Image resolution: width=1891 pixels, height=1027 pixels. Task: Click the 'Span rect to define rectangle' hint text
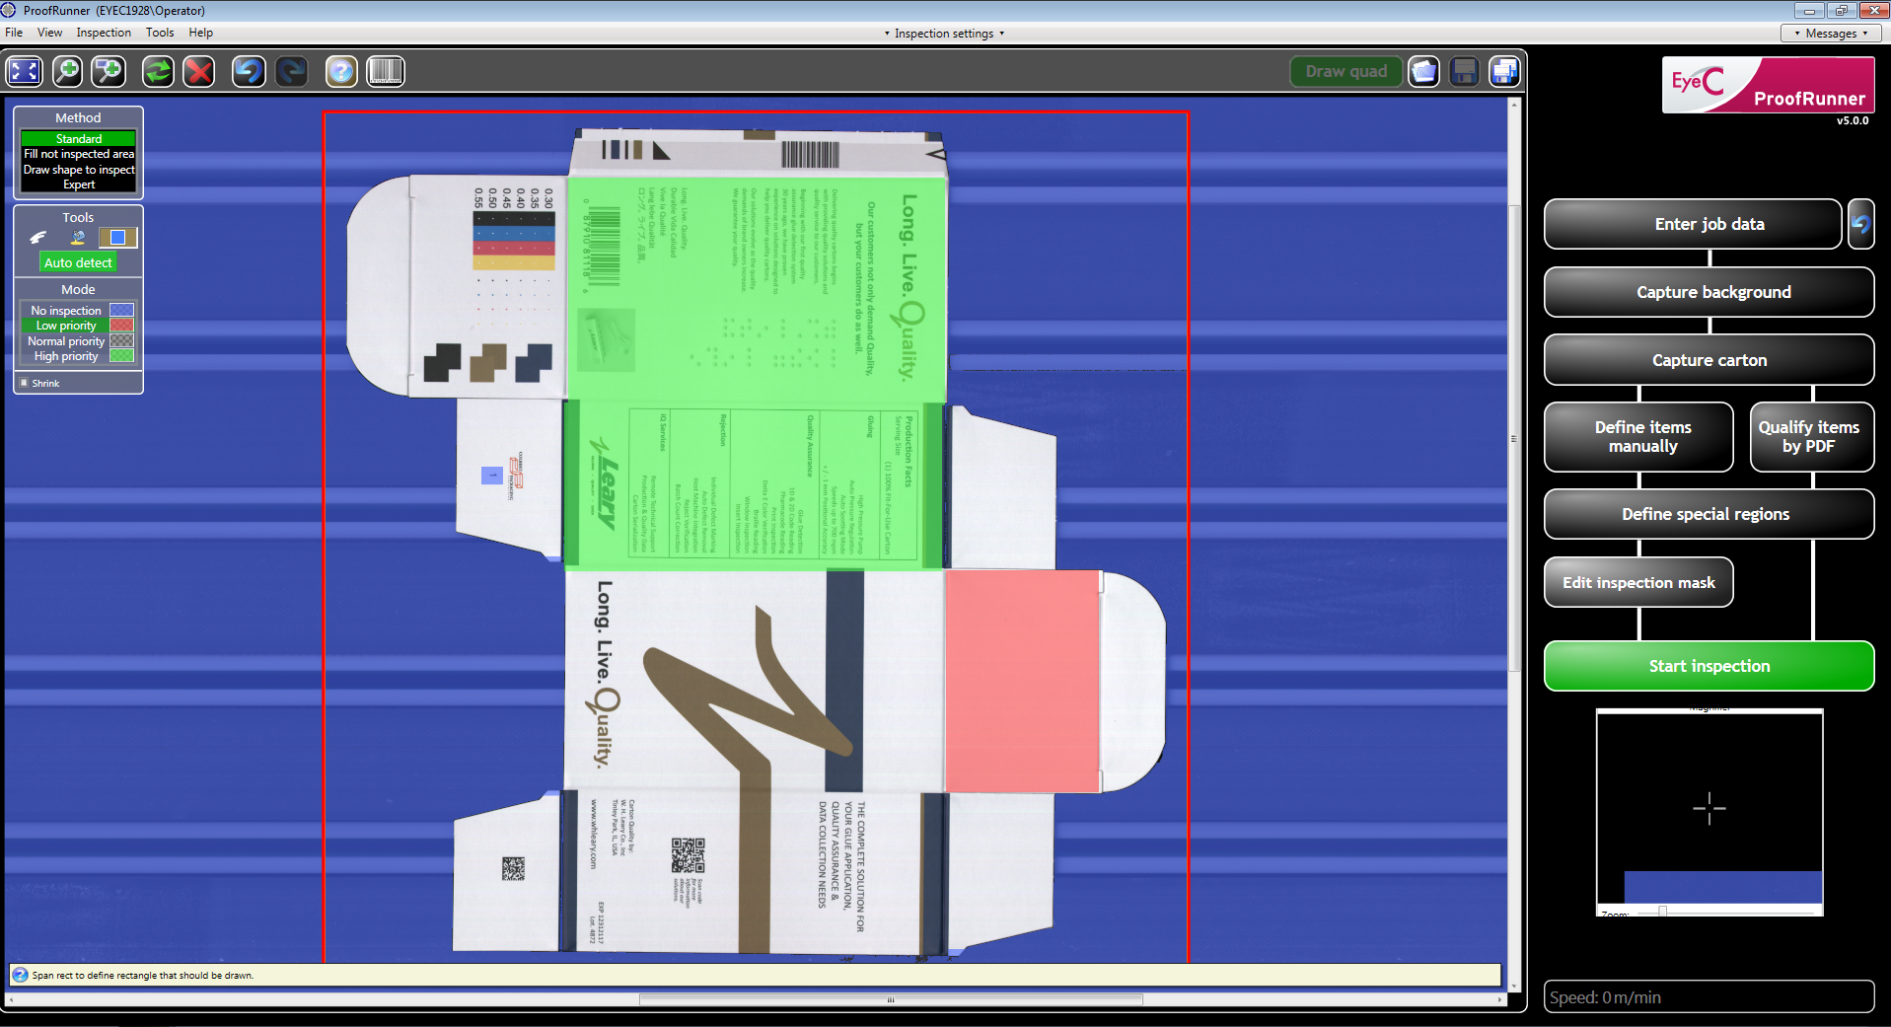coord(143,975)
